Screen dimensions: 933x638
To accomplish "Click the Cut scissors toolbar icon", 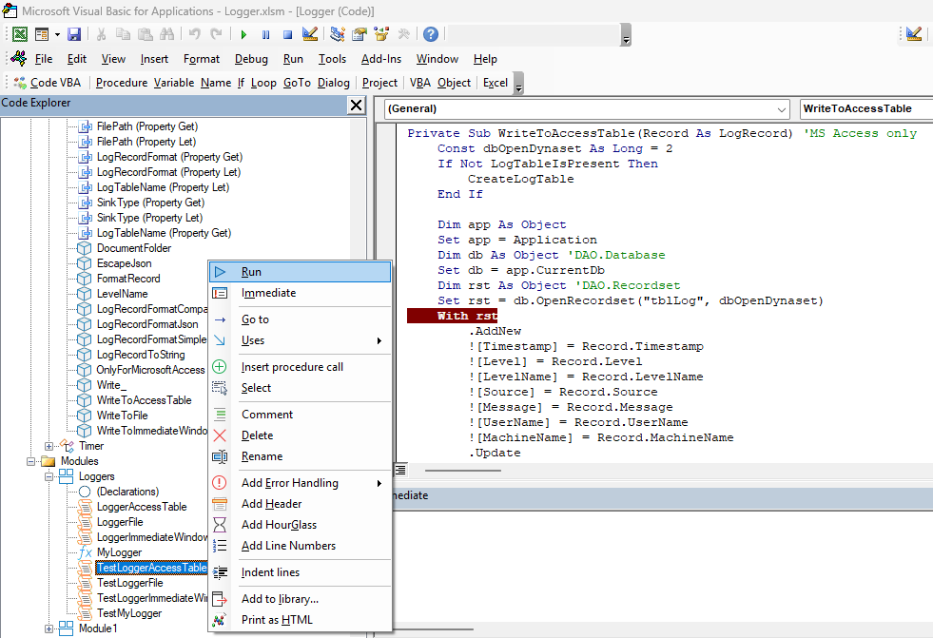I will (x=101, y=34).
